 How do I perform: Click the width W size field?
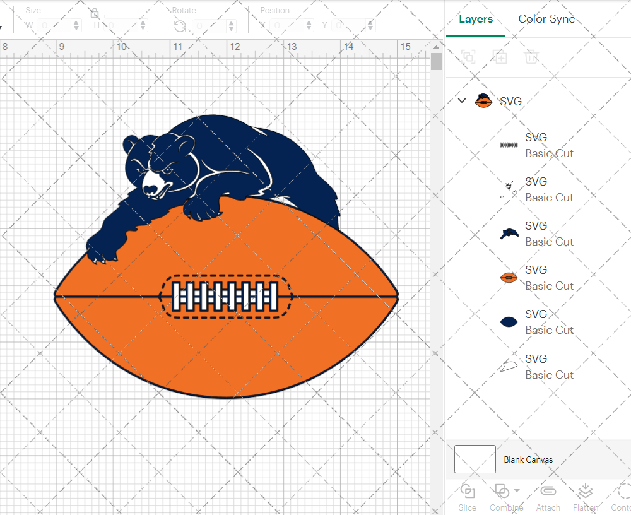click(x=54, y=26)
